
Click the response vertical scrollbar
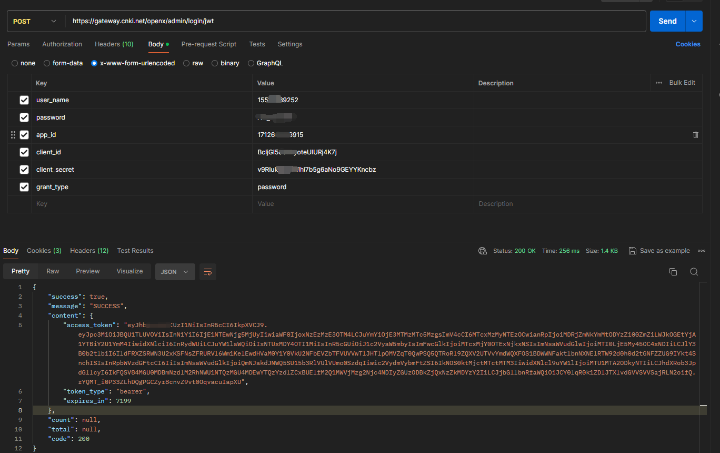[x=703, y=366]
